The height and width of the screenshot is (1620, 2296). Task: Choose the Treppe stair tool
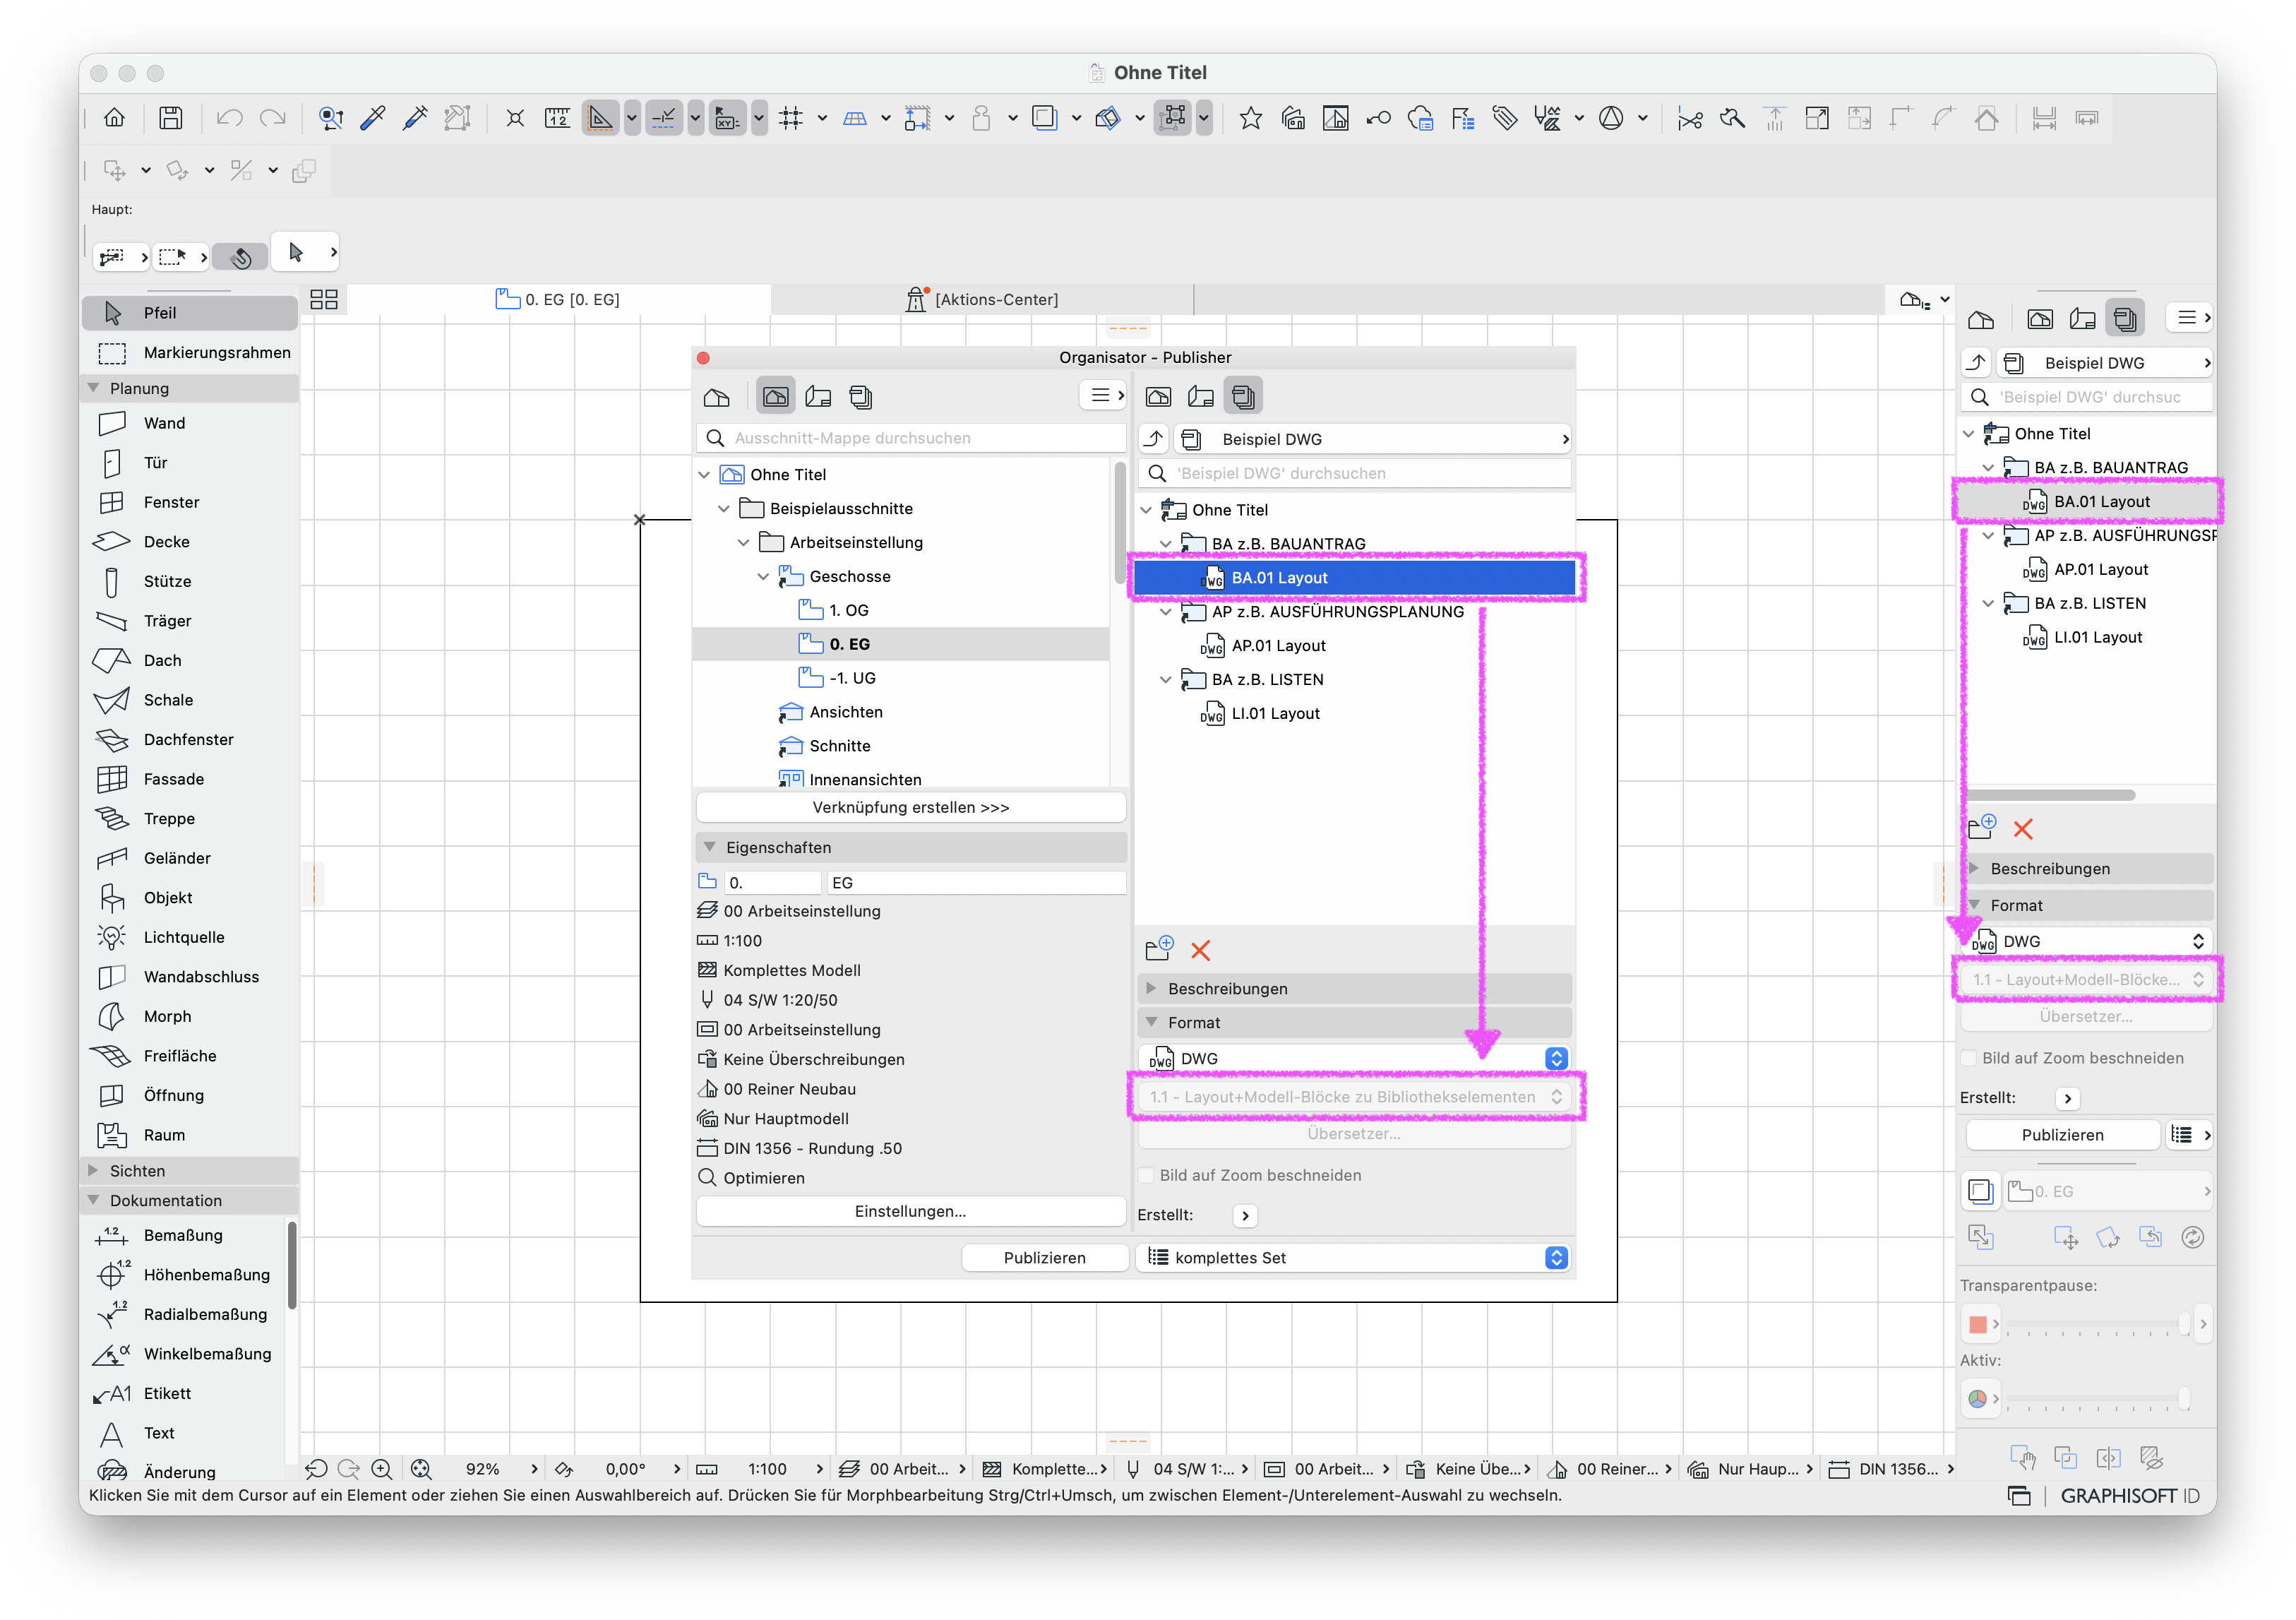[x=190, y=819]
